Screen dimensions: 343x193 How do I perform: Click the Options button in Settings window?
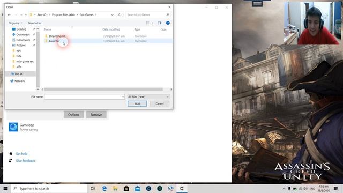coord(73,115)
